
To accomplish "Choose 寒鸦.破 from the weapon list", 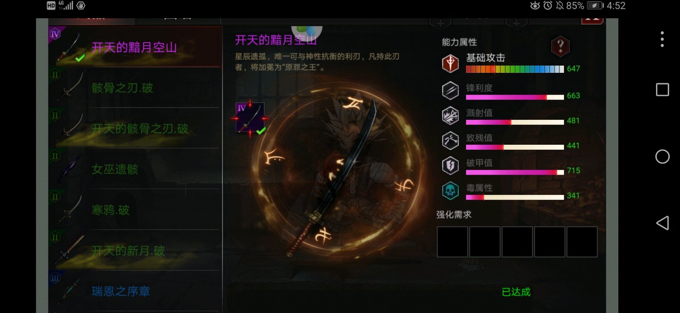I will tap(135, 210).
